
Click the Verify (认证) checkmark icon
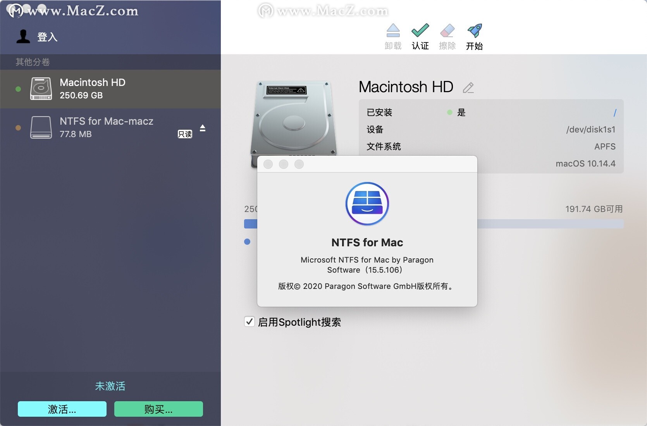[x=420, y=30]
